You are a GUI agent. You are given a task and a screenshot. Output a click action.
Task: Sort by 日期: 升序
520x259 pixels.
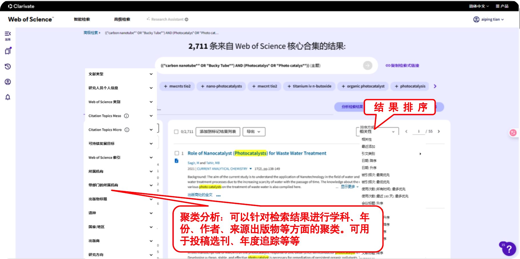tap(369, 168)
